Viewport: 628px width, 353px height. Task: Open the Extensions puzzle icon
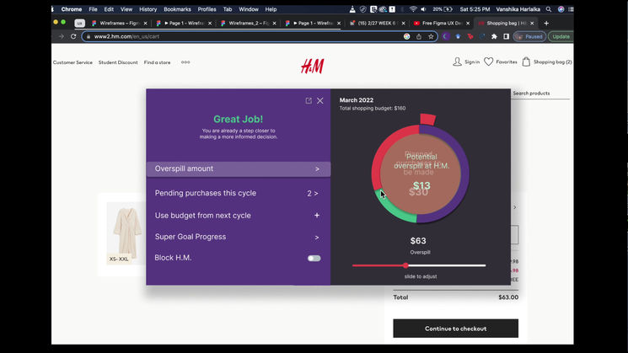[x=494, y=36]
